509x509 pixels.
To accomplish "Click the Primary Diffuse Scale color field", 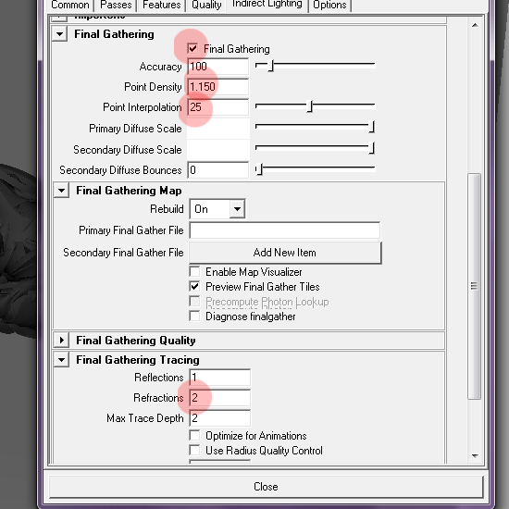I will [218, 129].
